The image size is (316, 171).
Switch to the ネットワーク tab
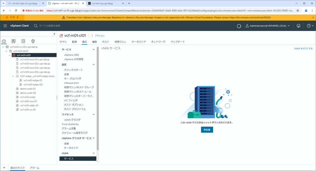158,42
